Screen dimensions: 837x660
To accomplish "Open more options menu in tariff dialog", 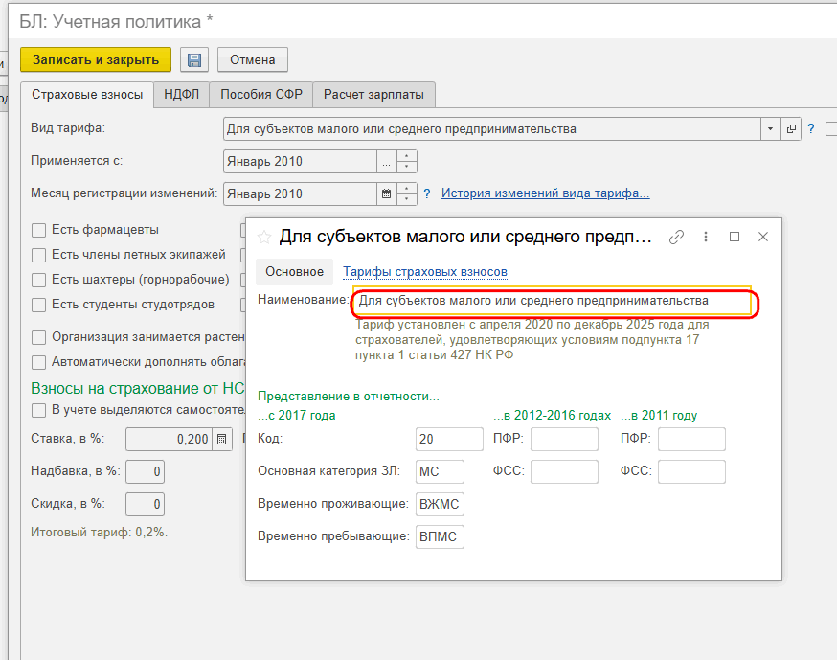I will pos(706,237).
